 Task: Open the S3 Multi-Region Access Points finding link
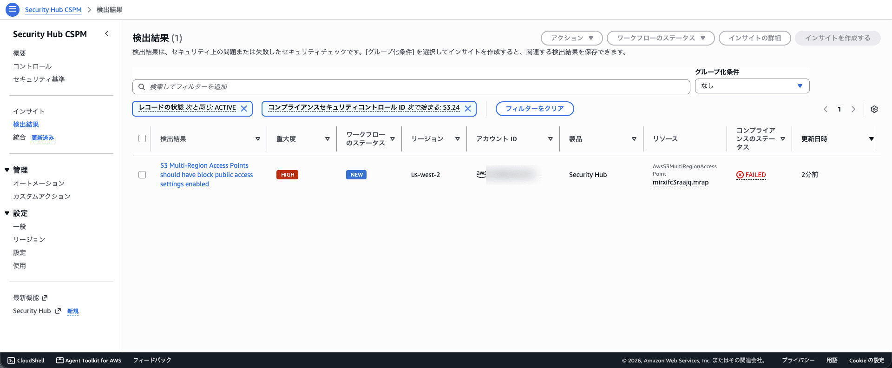pyautogui.click(x=207, y=175)
